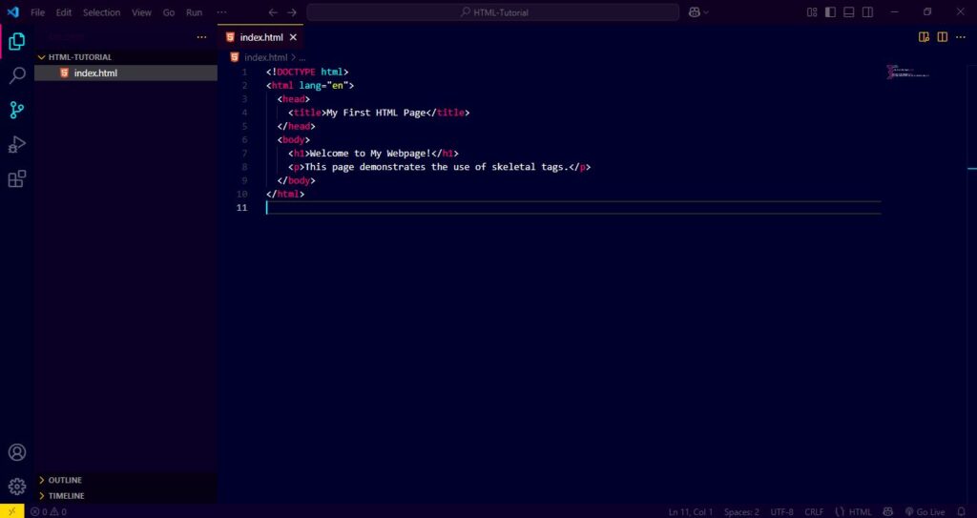The width and height of the screenshot is (977, 518).
Task: Open the Accounts menu icon
Action: (x=17, y=452)
